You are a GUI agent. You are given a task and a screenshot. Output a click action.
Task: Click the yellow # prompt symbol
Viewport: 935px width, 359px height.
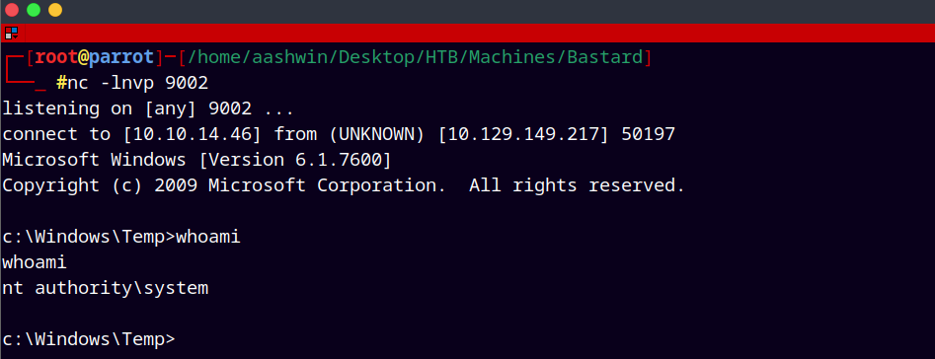[61, 83]
